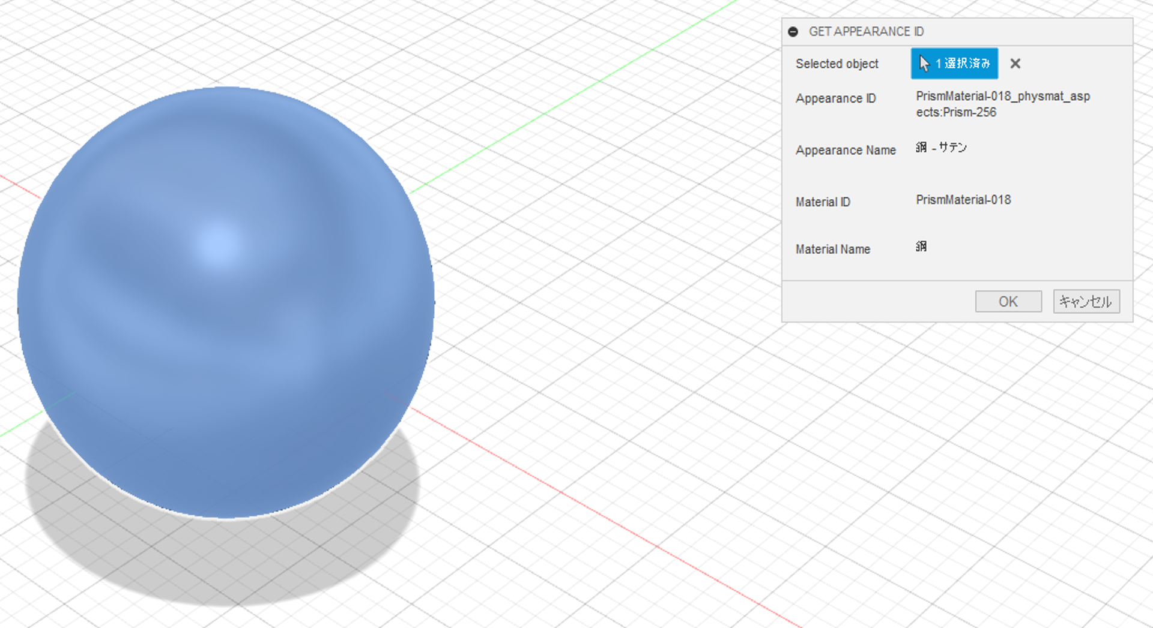
Task: Click the minus circle icon on the dialog header
Action: [x=794, y=32]
